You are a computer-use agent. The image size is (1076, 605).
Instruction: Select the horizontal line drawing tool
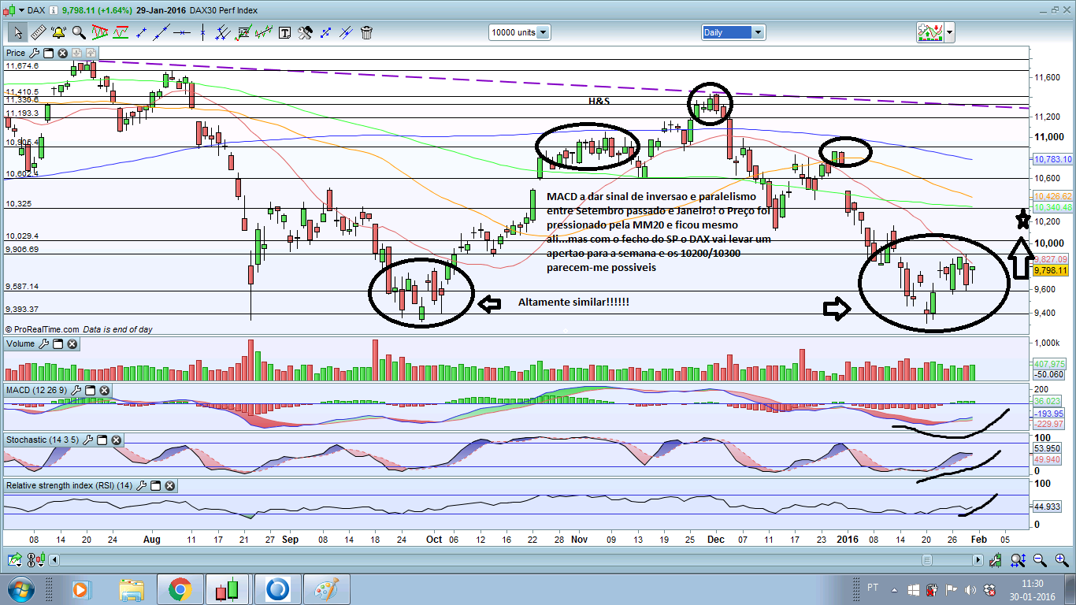(x=182, y=32)
